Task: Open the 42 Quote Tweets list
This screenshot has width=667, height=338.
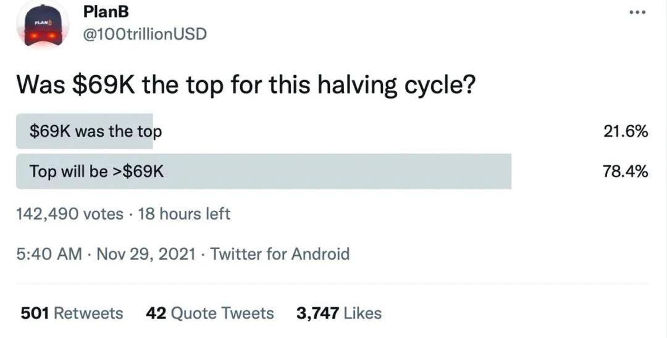Action: click(209, 313)
